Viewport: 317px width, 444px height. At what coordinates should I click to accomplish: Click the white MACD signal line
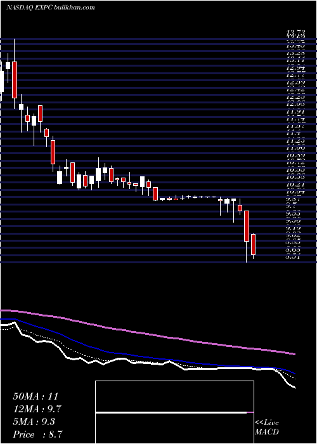coord(171,412)
